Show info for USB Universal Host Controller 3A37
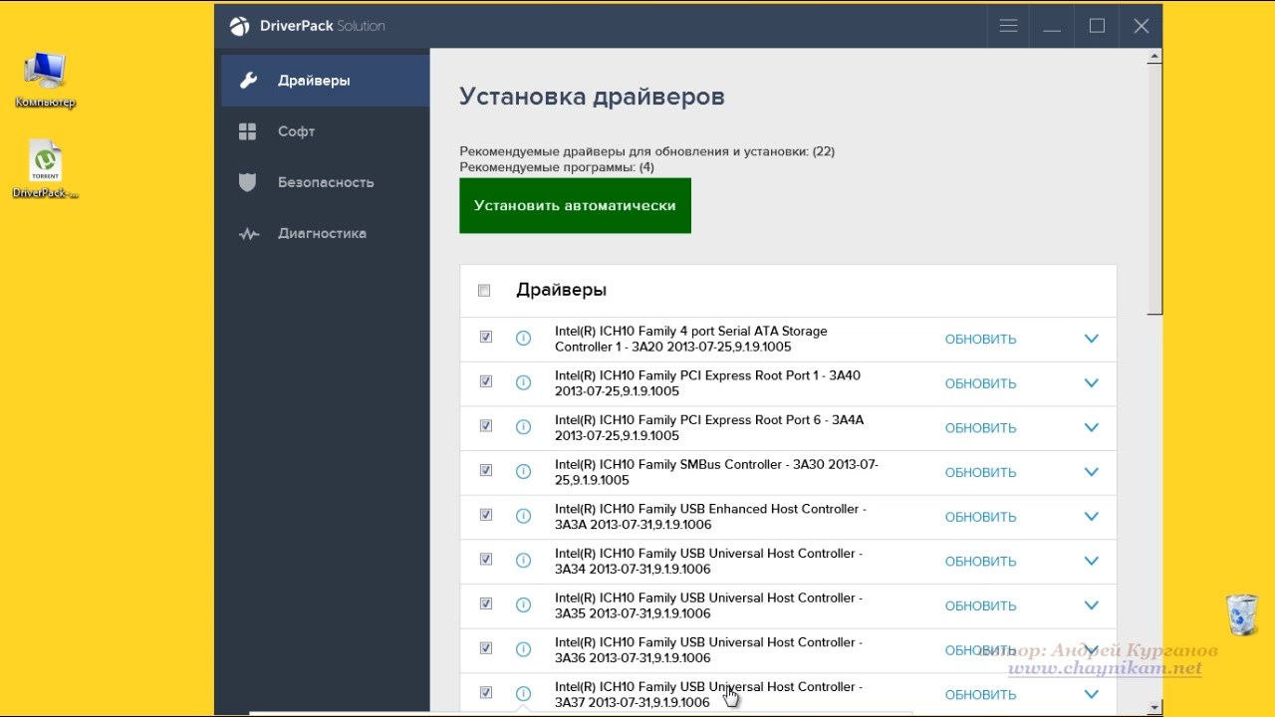 (x=523, y=694)
